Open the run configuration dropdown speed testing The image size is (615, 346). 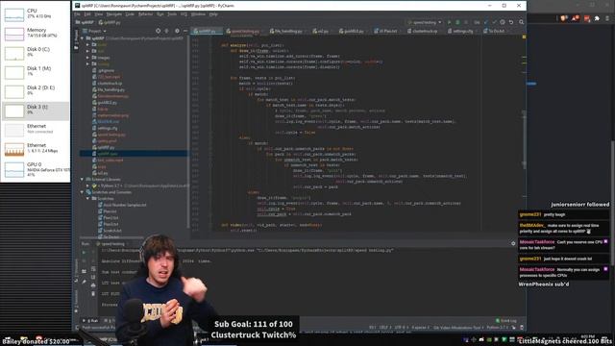point(425,22)
